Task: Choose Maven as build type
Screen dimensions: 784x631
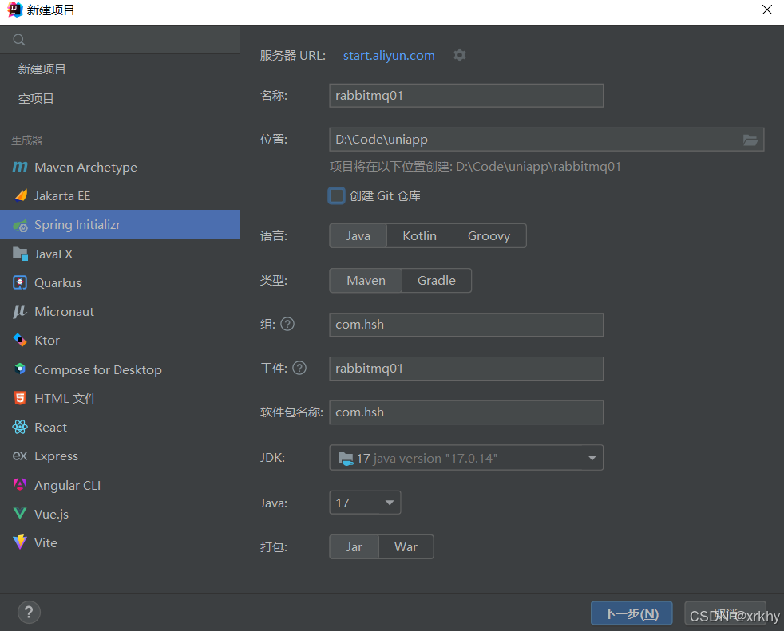Action: coord(366,281)
